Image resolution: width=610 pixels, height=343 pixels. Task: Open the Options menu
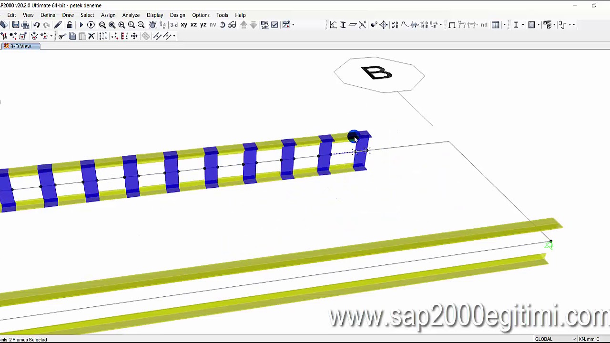pyautogui.click(x=201, y=15)
